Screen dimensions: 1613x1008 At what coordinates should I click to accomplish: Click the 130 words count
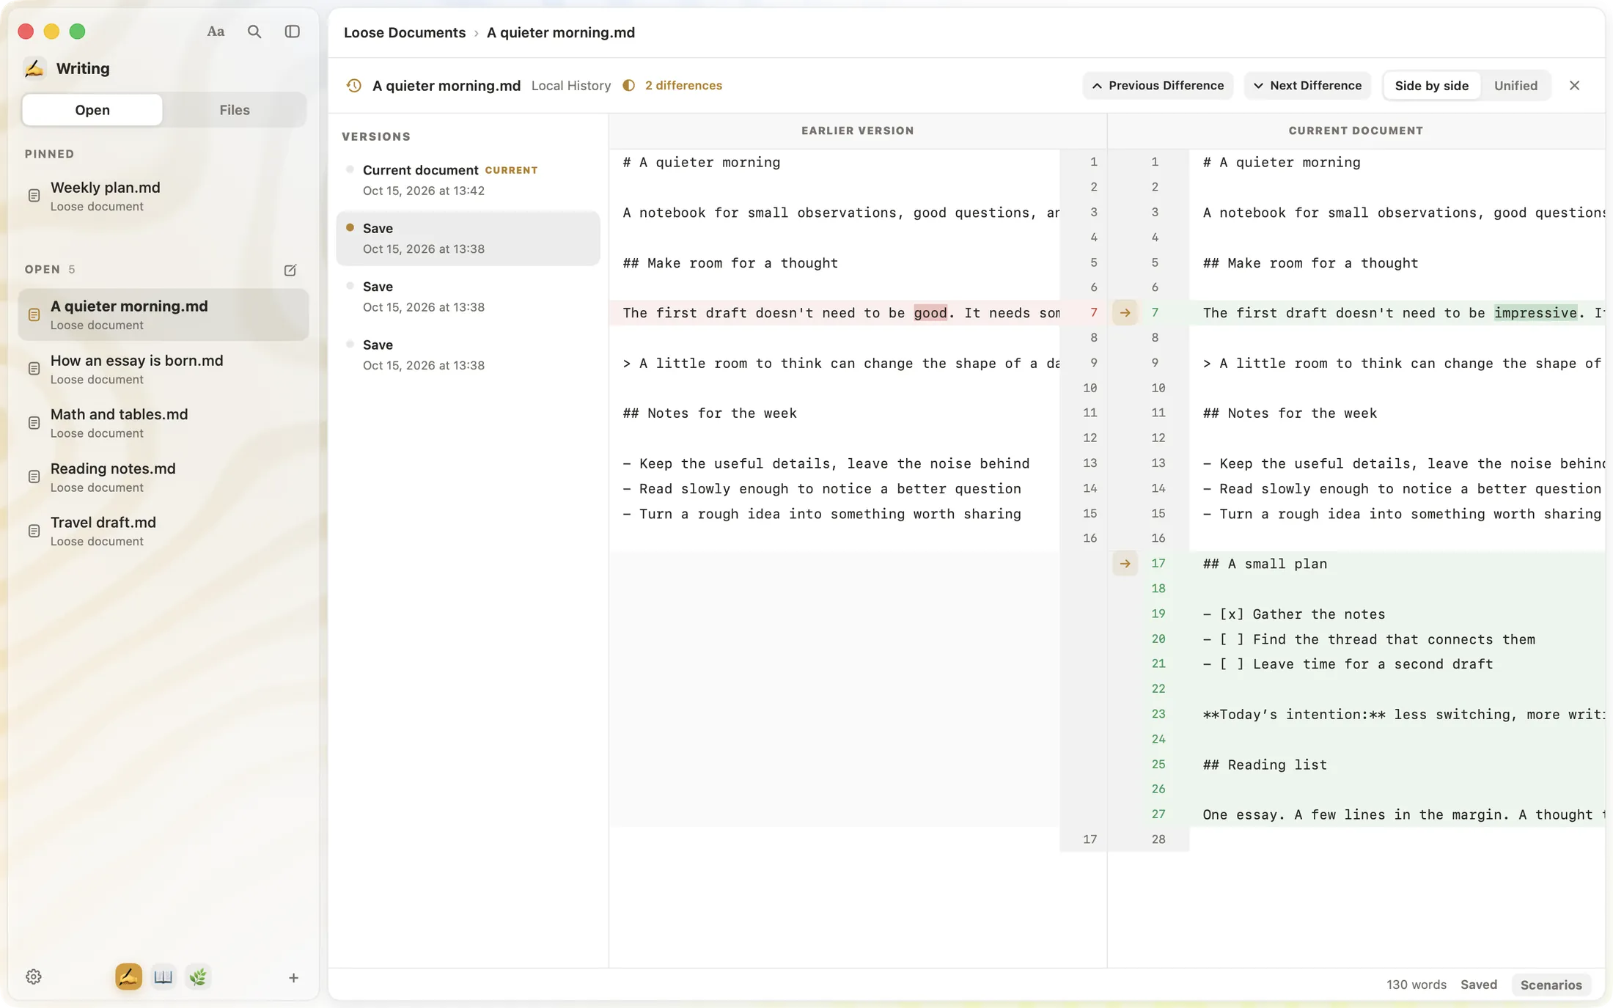[x=1416, y=985]
